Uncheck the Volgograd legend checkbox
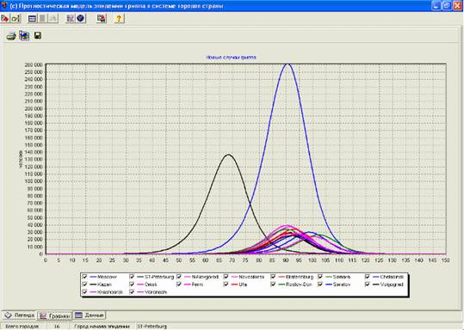This screenshot has height=330, width=464. 368,284
